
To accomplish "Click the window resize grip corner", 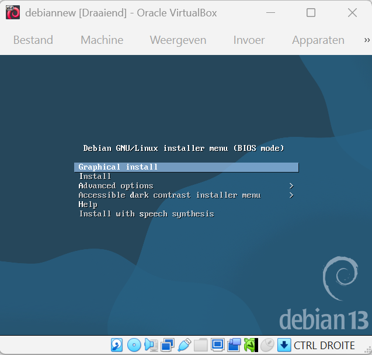I will coord(368,350).
